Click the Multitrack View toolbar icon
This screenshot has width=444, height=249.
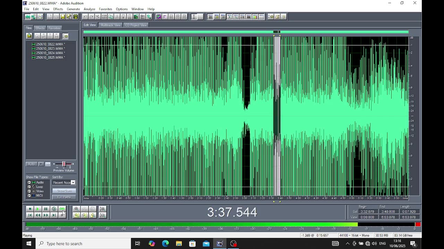coord(34,17)
